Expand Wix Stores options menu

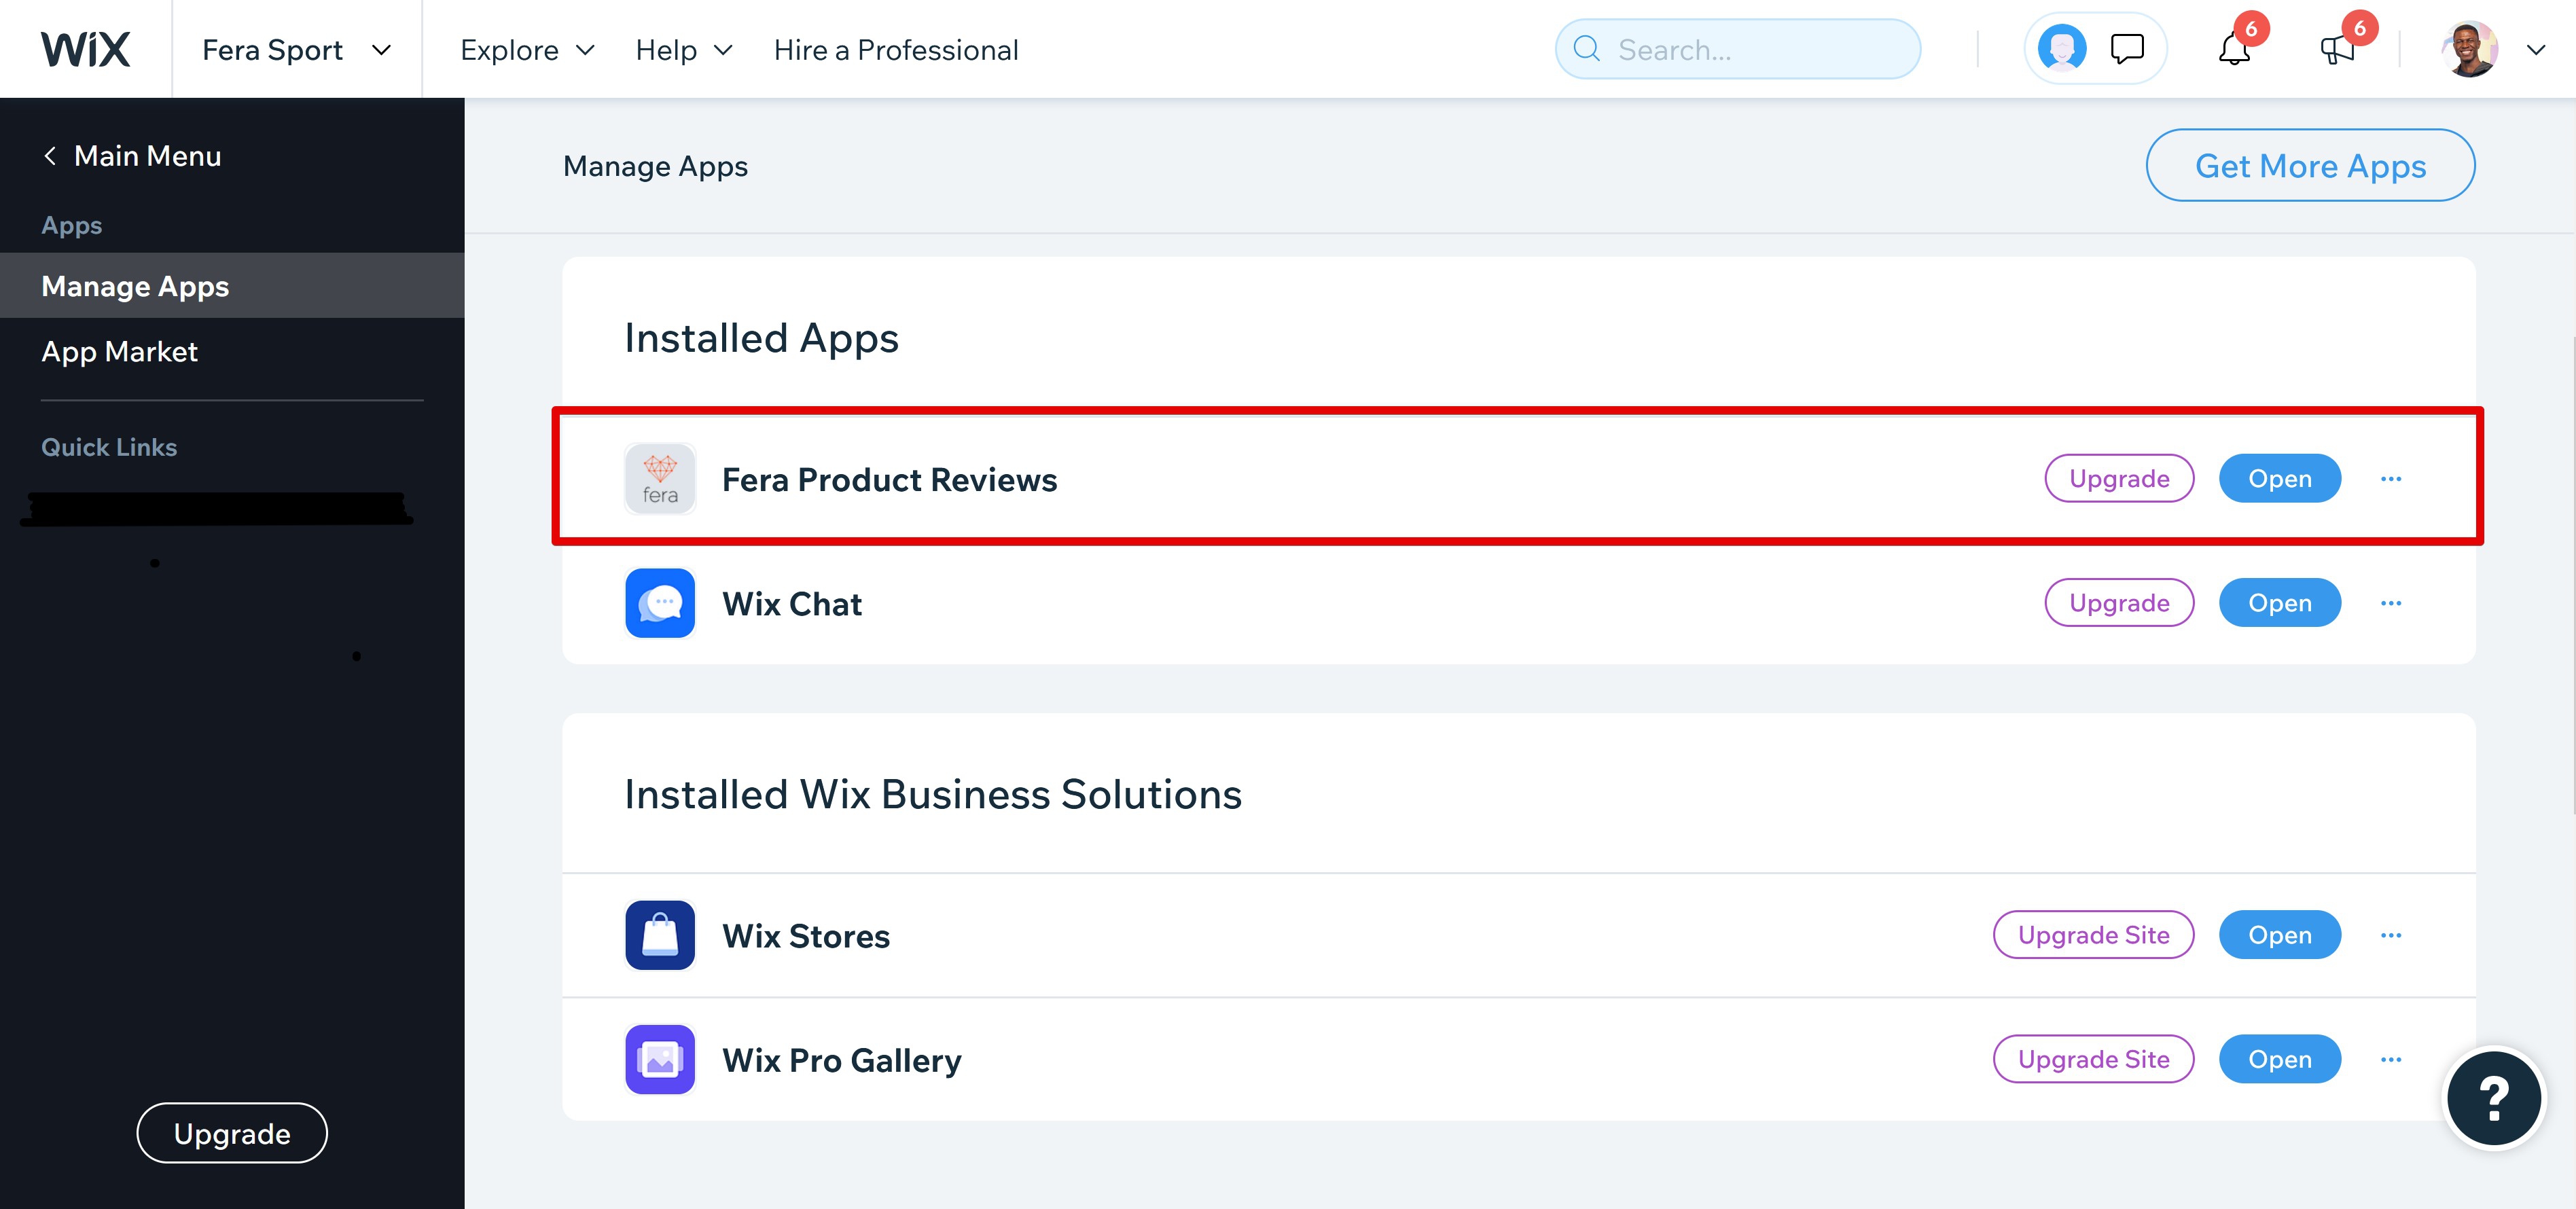click(2391, 935)
